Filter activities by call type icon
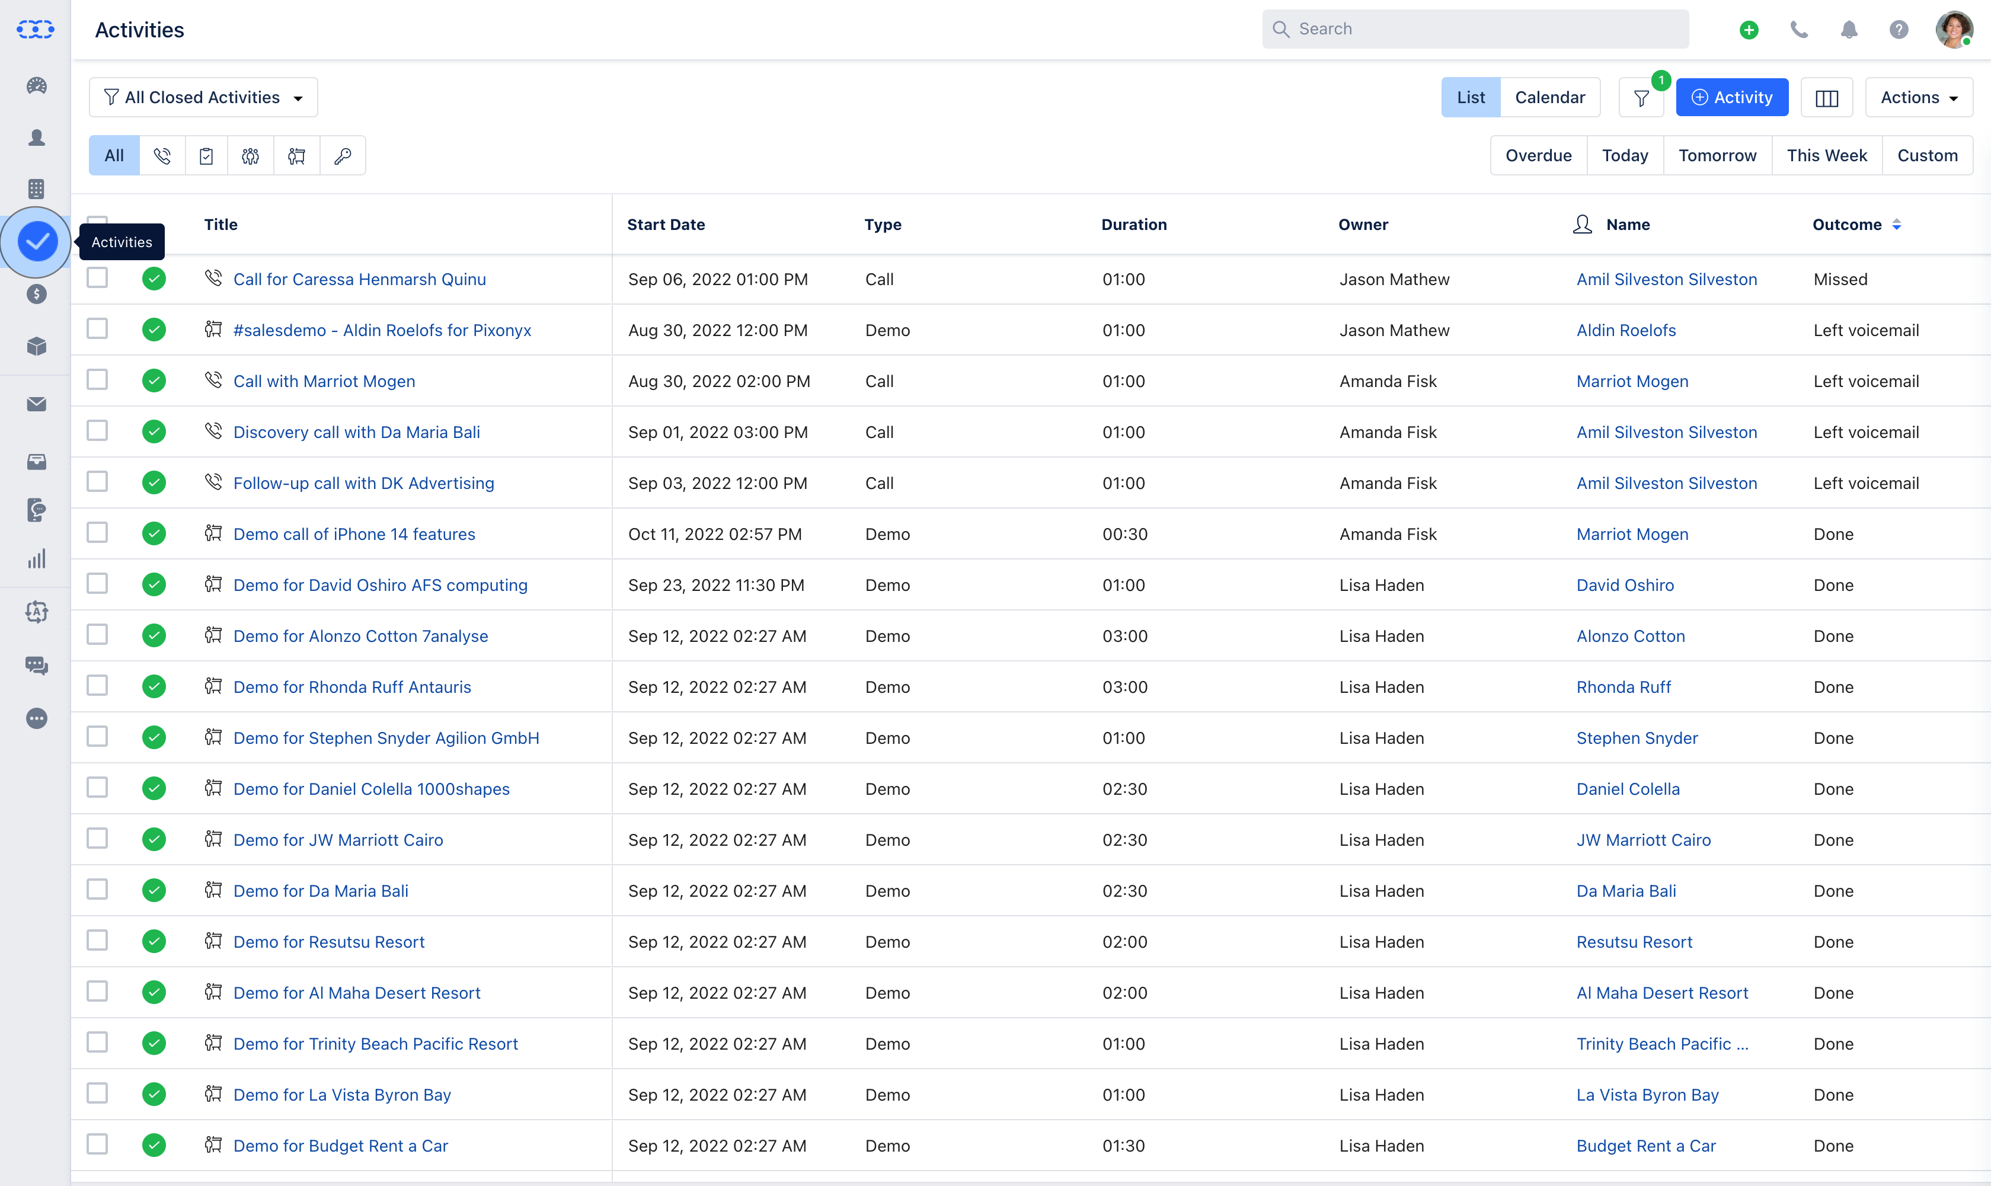Screen dimensions: 1991x1186 (162, 156)
